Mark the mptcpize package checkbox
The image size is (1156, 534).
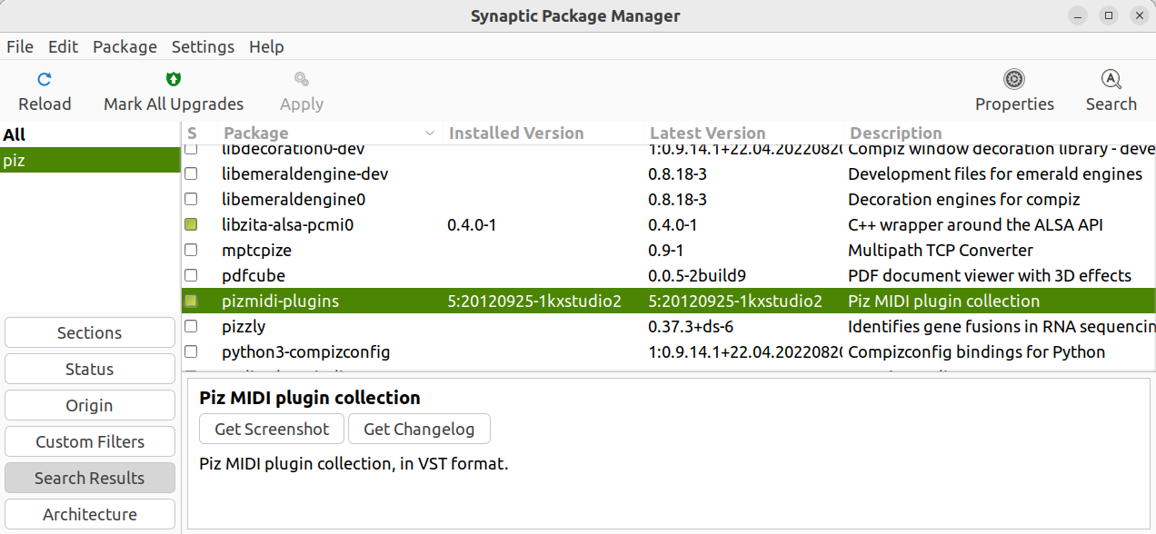(191, 250)
